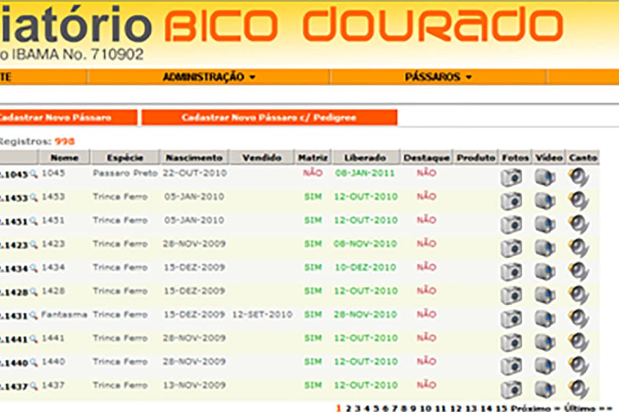Click magnifier icon beside ID 1437
The width and height of the screenshot is (619, 412).
(33, 386)
